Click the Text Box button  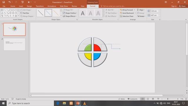(x=25, y=13)
